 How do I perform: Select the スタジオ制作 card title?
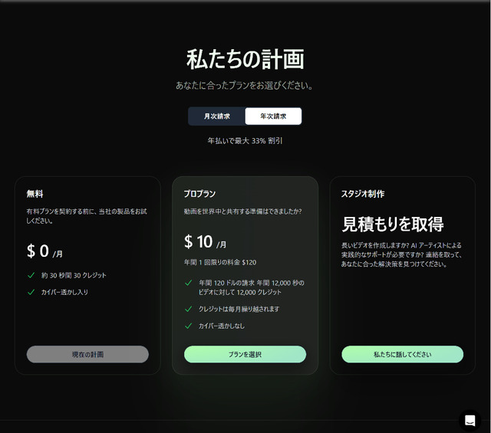pyautogui.click(x=363, y=194)
